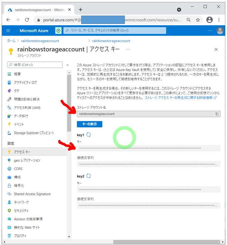Click the browser forward arrow

(18, 20)
